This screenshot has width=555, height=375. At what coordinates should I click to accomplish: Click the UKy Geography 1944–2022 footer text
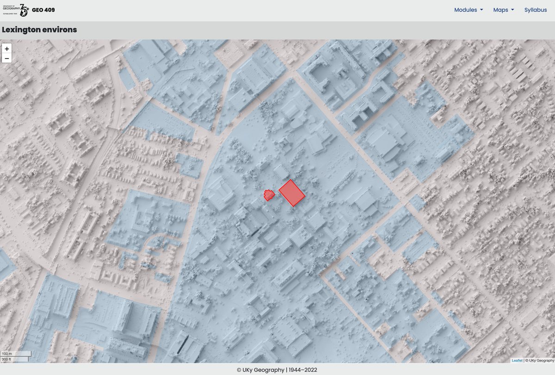277,370
